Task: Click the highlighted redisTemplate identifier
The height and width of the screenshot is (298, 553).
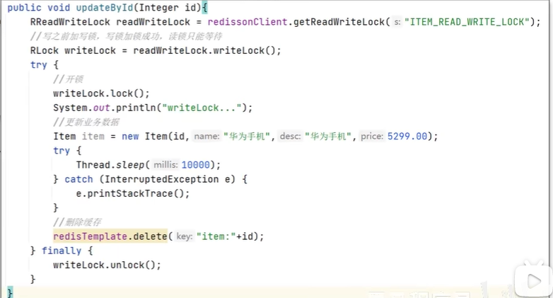Action: 90,236
